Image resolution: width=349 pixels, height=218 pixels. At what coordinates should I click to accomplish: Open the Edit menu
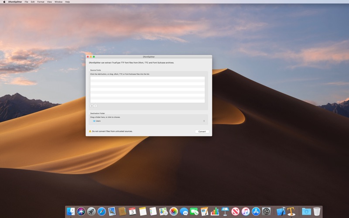tap(33, 2)
